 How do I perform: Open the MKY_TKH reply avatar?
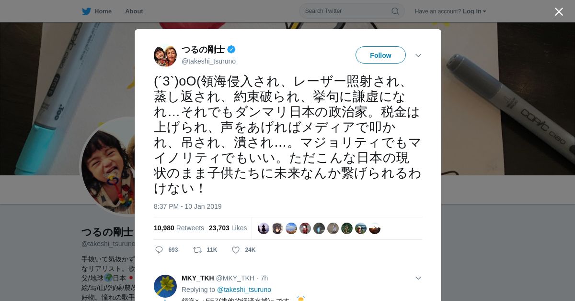(165, 286)
